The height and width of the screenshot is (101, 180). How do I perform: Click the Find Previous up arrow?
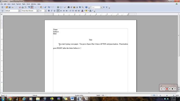point(107,7)
